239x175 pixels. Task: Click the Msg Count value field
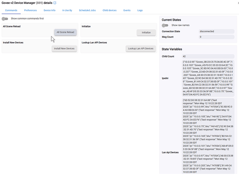(x=216, y=37)
